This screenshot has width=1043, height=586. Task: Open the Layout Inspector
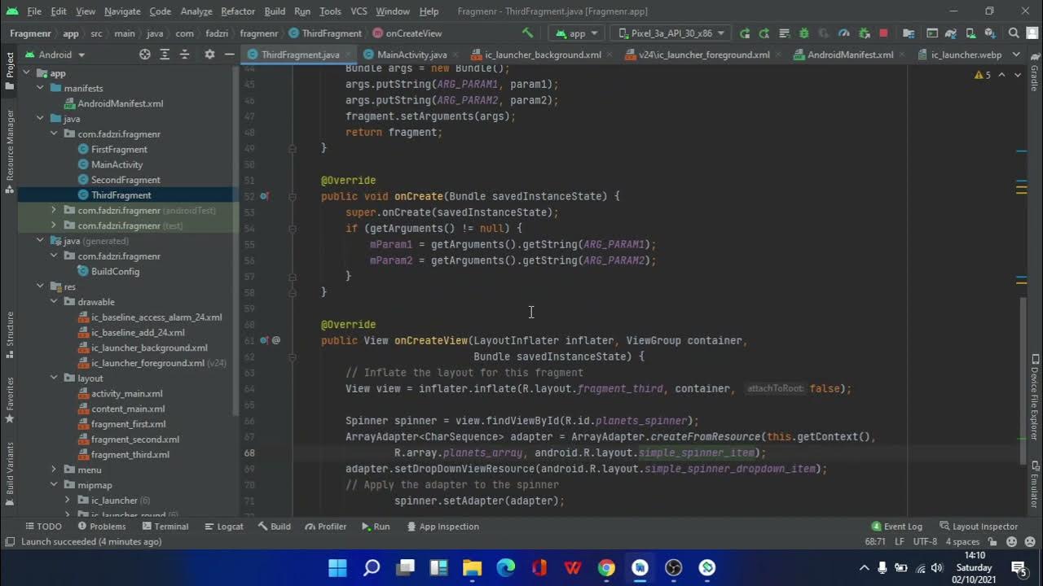[979, 527]
